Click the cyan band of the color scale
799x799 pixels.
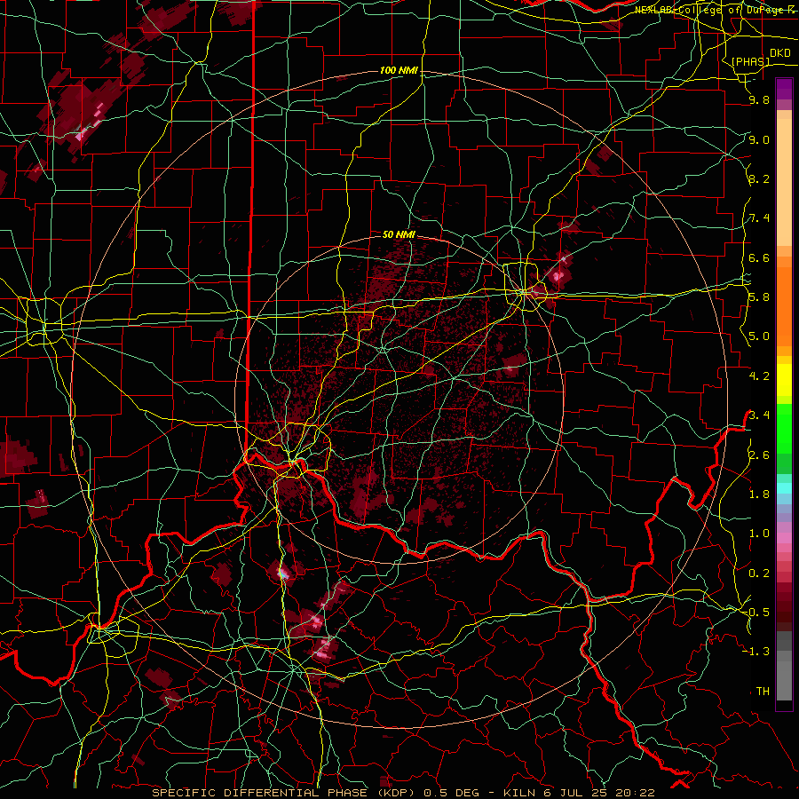784,487
